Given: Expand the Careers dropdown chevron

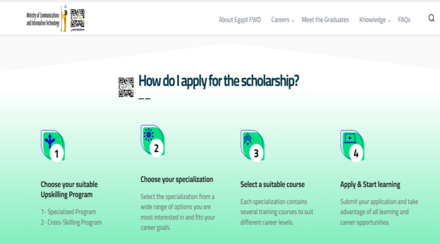Looking at the screenshot, I should tap(293, 21).
